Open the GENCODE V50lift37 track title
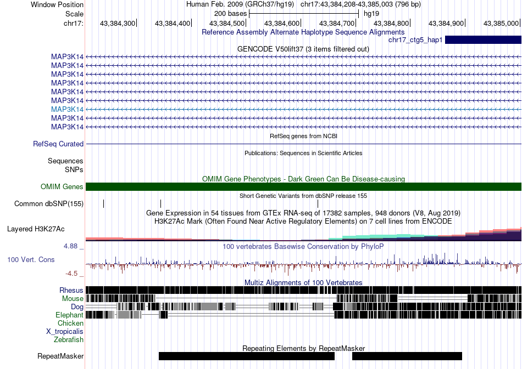 point(303,49)
